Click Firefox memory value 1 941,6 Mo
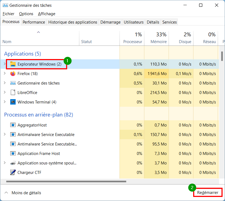Screen dimensions: 225x201 [157, 74]
